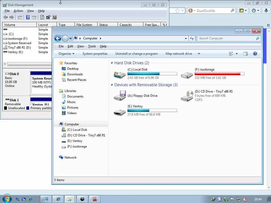This screenshot has width=271, height=203.
Task: Open the Windows Start orb
Action: coord(7,199)
